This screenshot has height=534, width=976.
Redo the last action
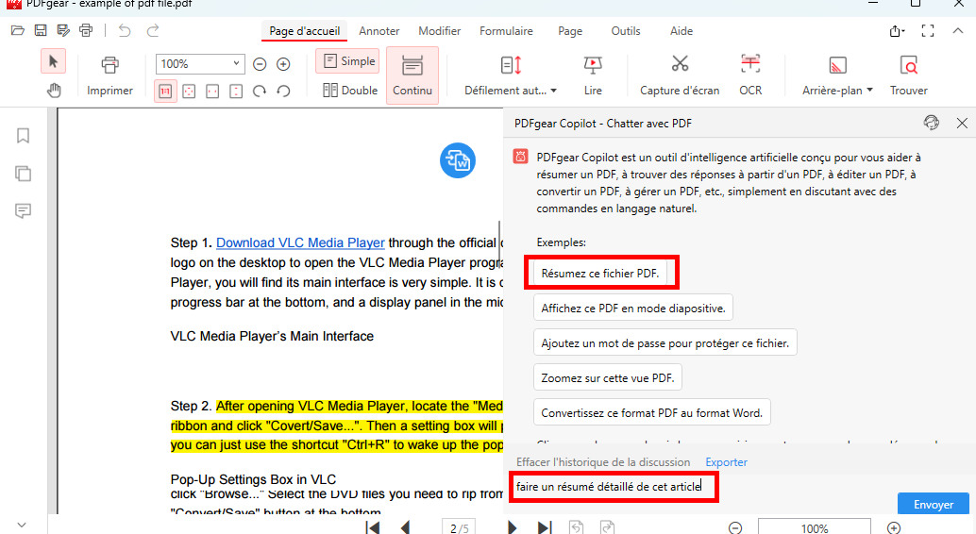pyautogui.click(x=153, y=30)
